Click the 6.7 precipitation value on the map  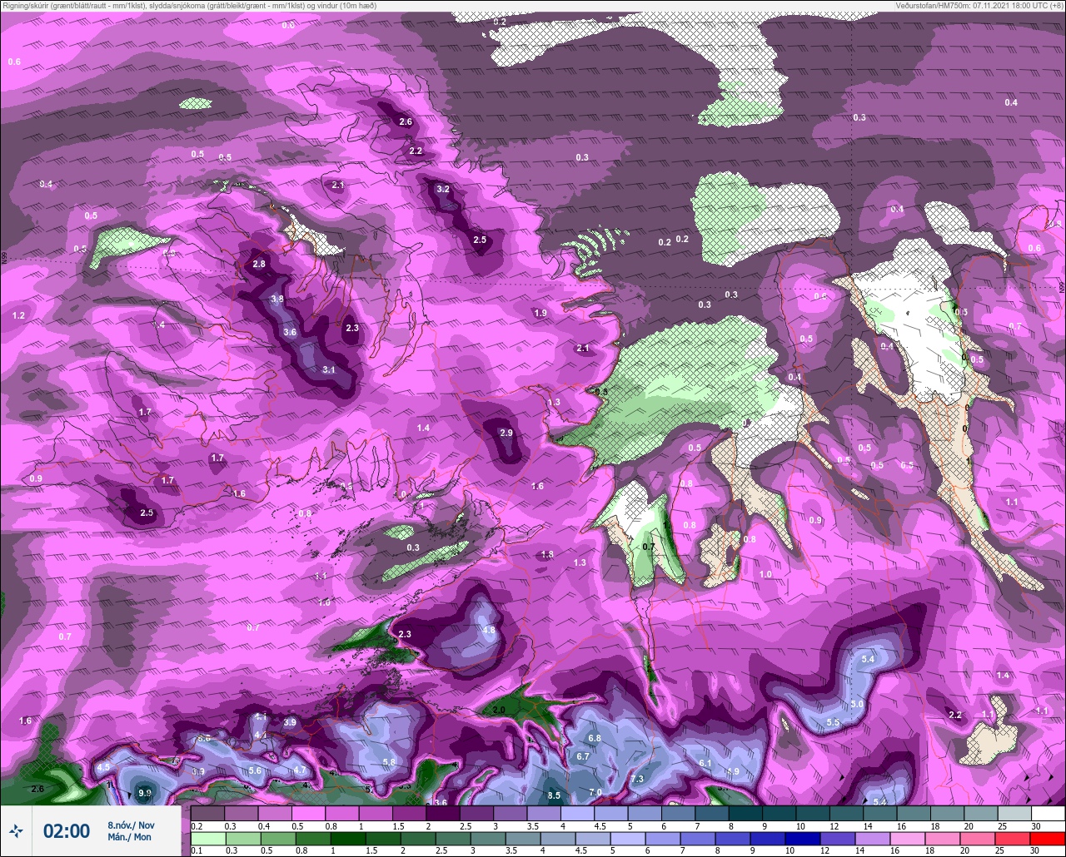pyautogui.click(x=583, y=756)
